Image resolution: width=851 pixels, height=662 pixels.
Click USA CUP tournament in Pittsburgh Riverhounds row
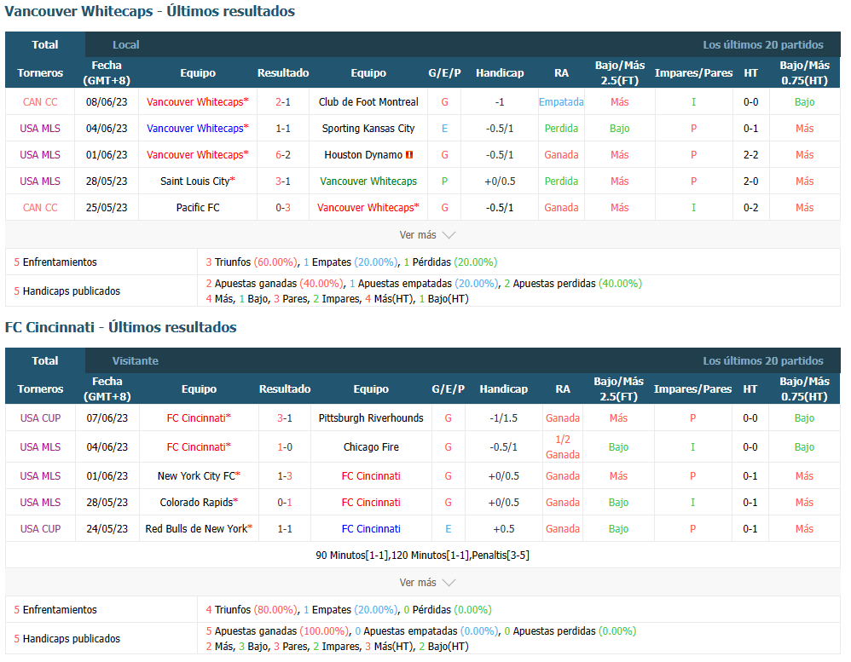pyautogui.click(x=40, y=418)
